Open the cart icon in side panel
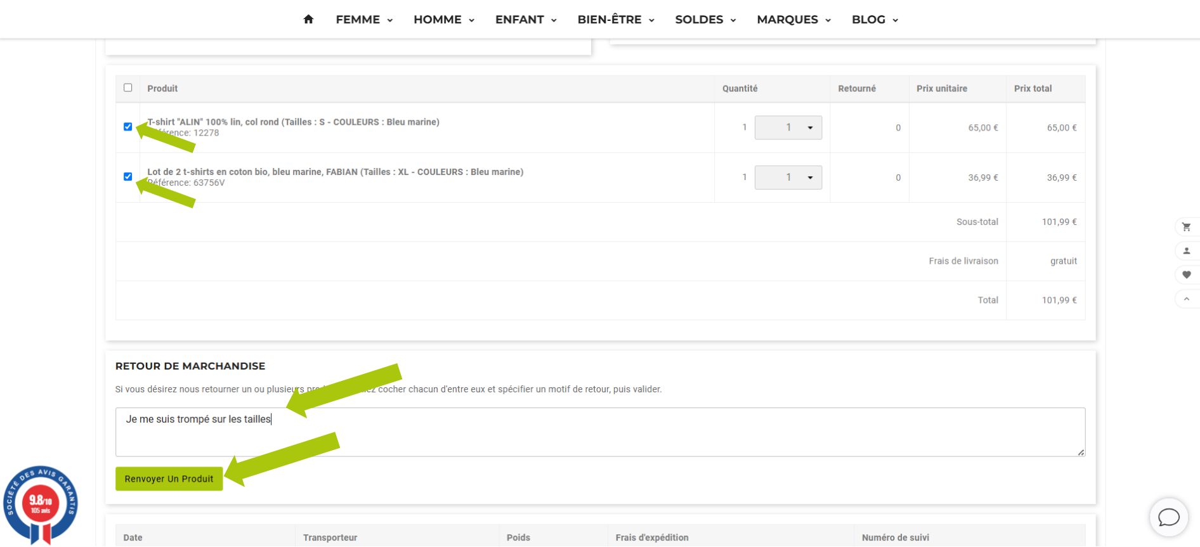Viewport: 1200px width, 547px height. click(x=1186, y=227)
